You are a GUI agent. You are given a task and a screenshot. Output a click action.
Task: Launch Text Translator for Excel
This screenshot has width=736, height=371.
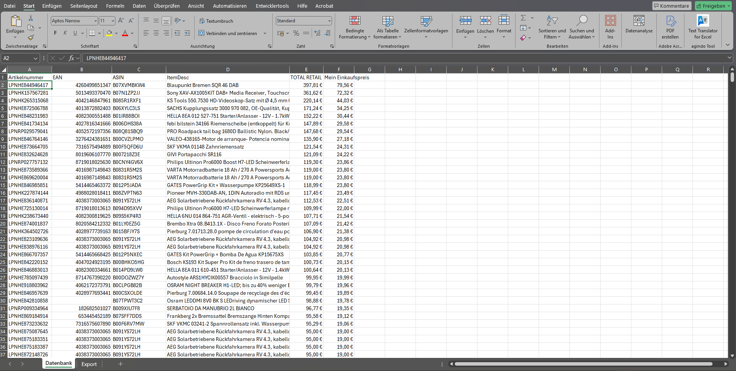(703, 27)
